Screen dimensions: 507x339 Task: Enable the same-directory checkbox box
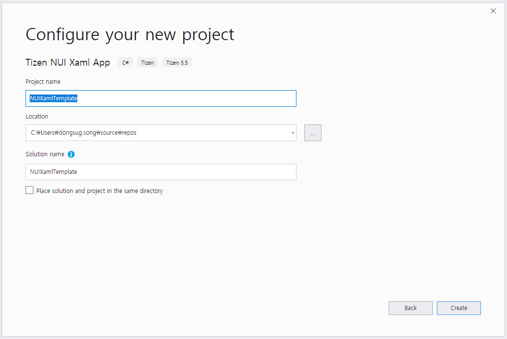pos(29,191)
